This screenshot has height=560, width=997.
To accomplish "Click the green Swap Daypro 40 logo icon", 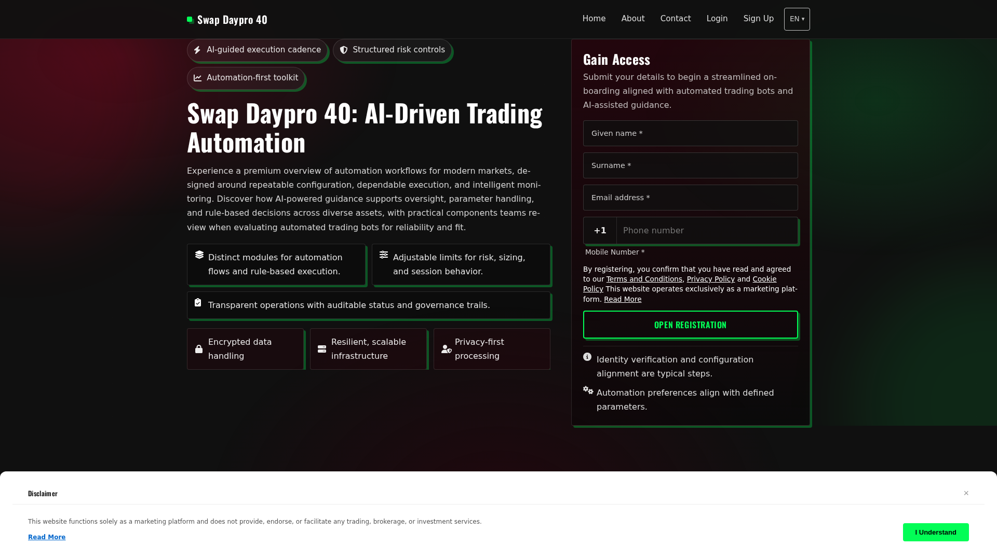I will [x=191, y=20].
